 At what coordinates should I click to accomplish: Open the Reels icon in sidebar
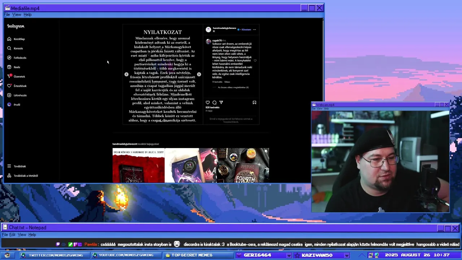(x=9, y=67)
